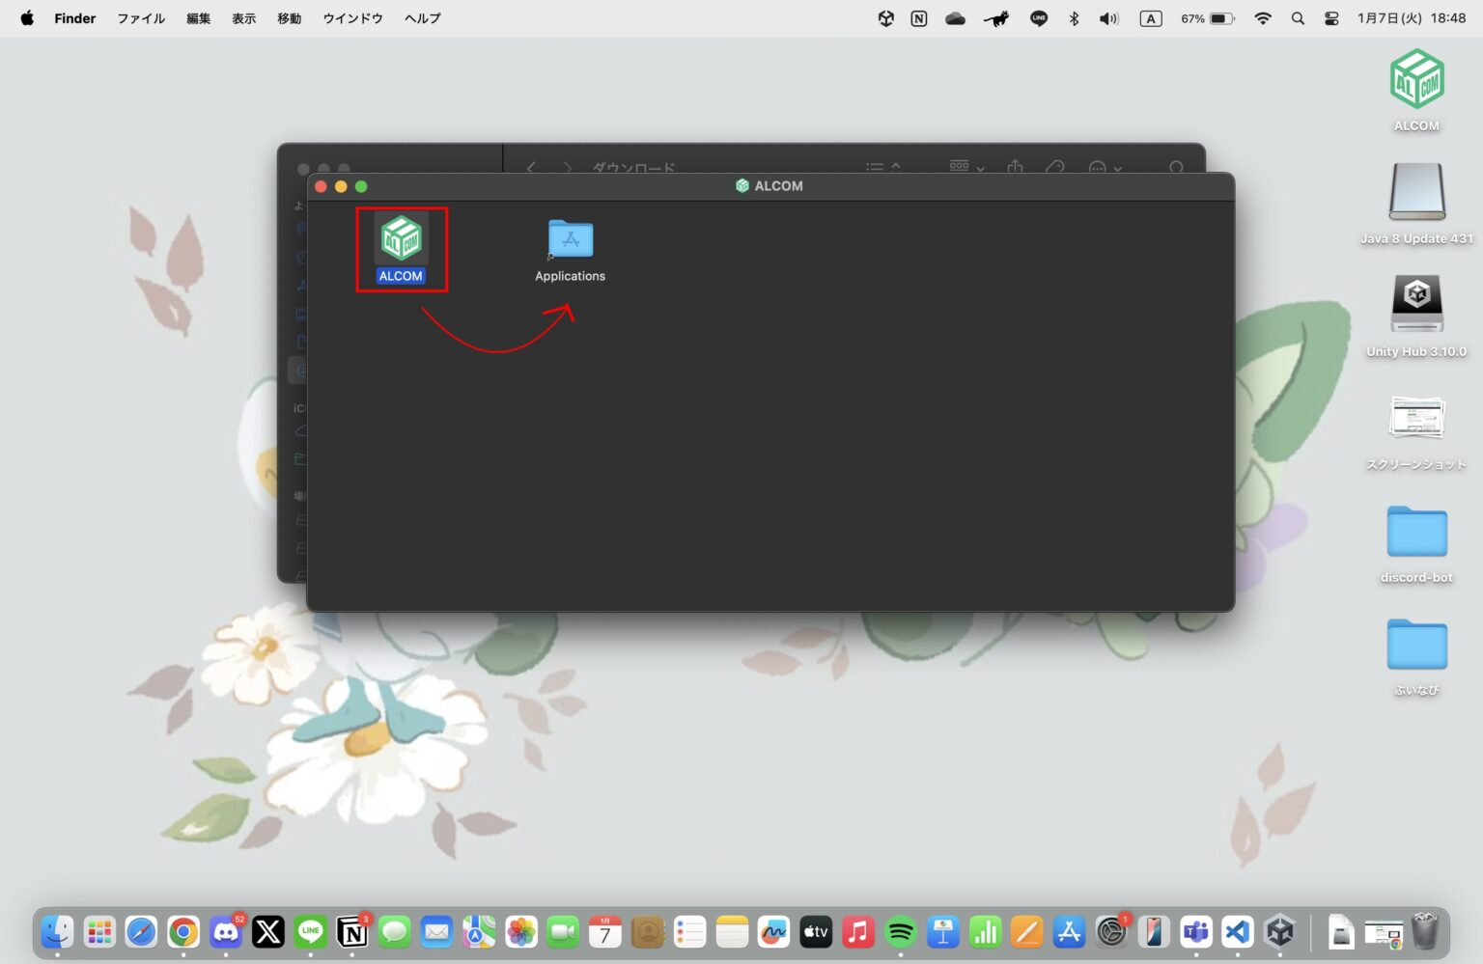Open Wi-Fi status menu

pyautogui.click(x=1262, y=18)
